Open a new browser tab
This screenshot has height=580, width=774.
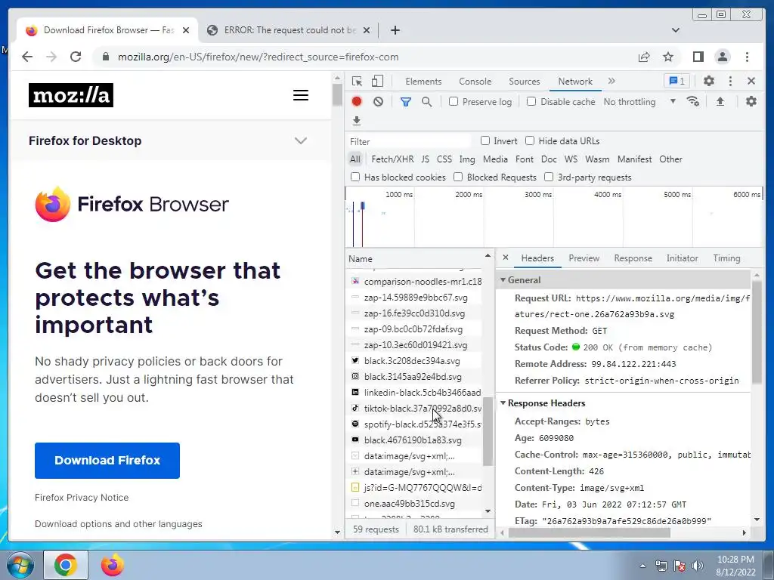[395, 30]
